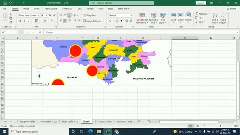This screenshot has height=135, width=240.
Task: Open Cell Styles gallery
Action: pos(162,18)
